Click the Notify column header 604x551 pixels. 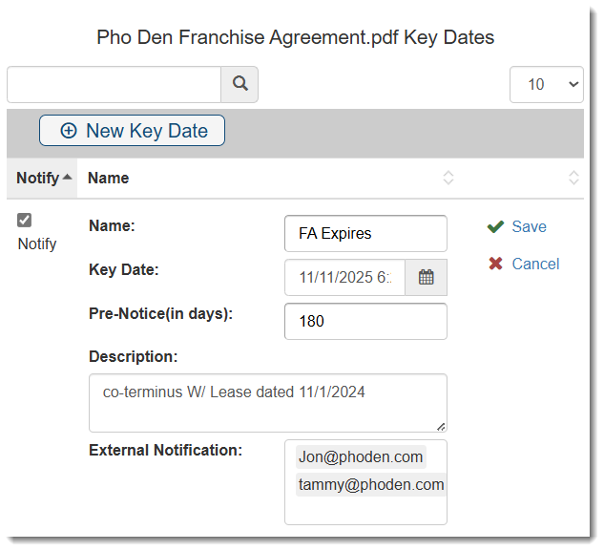pyautogui.click(x=37, y=178)
